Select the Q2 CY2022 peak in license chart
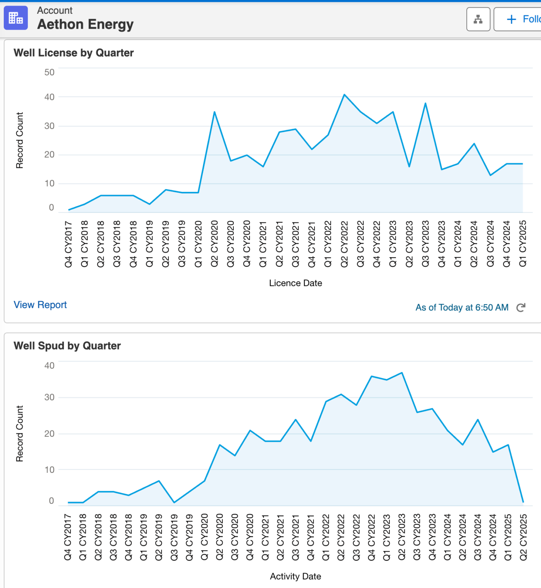The height and width of the screenshot is (588, 541). tap(344, 95)
